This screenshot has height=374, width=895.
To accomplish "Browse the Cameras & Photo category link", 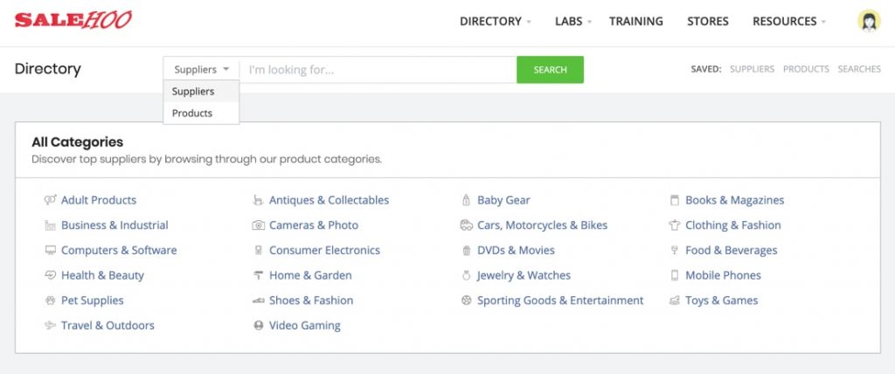I will coord(314,225).
